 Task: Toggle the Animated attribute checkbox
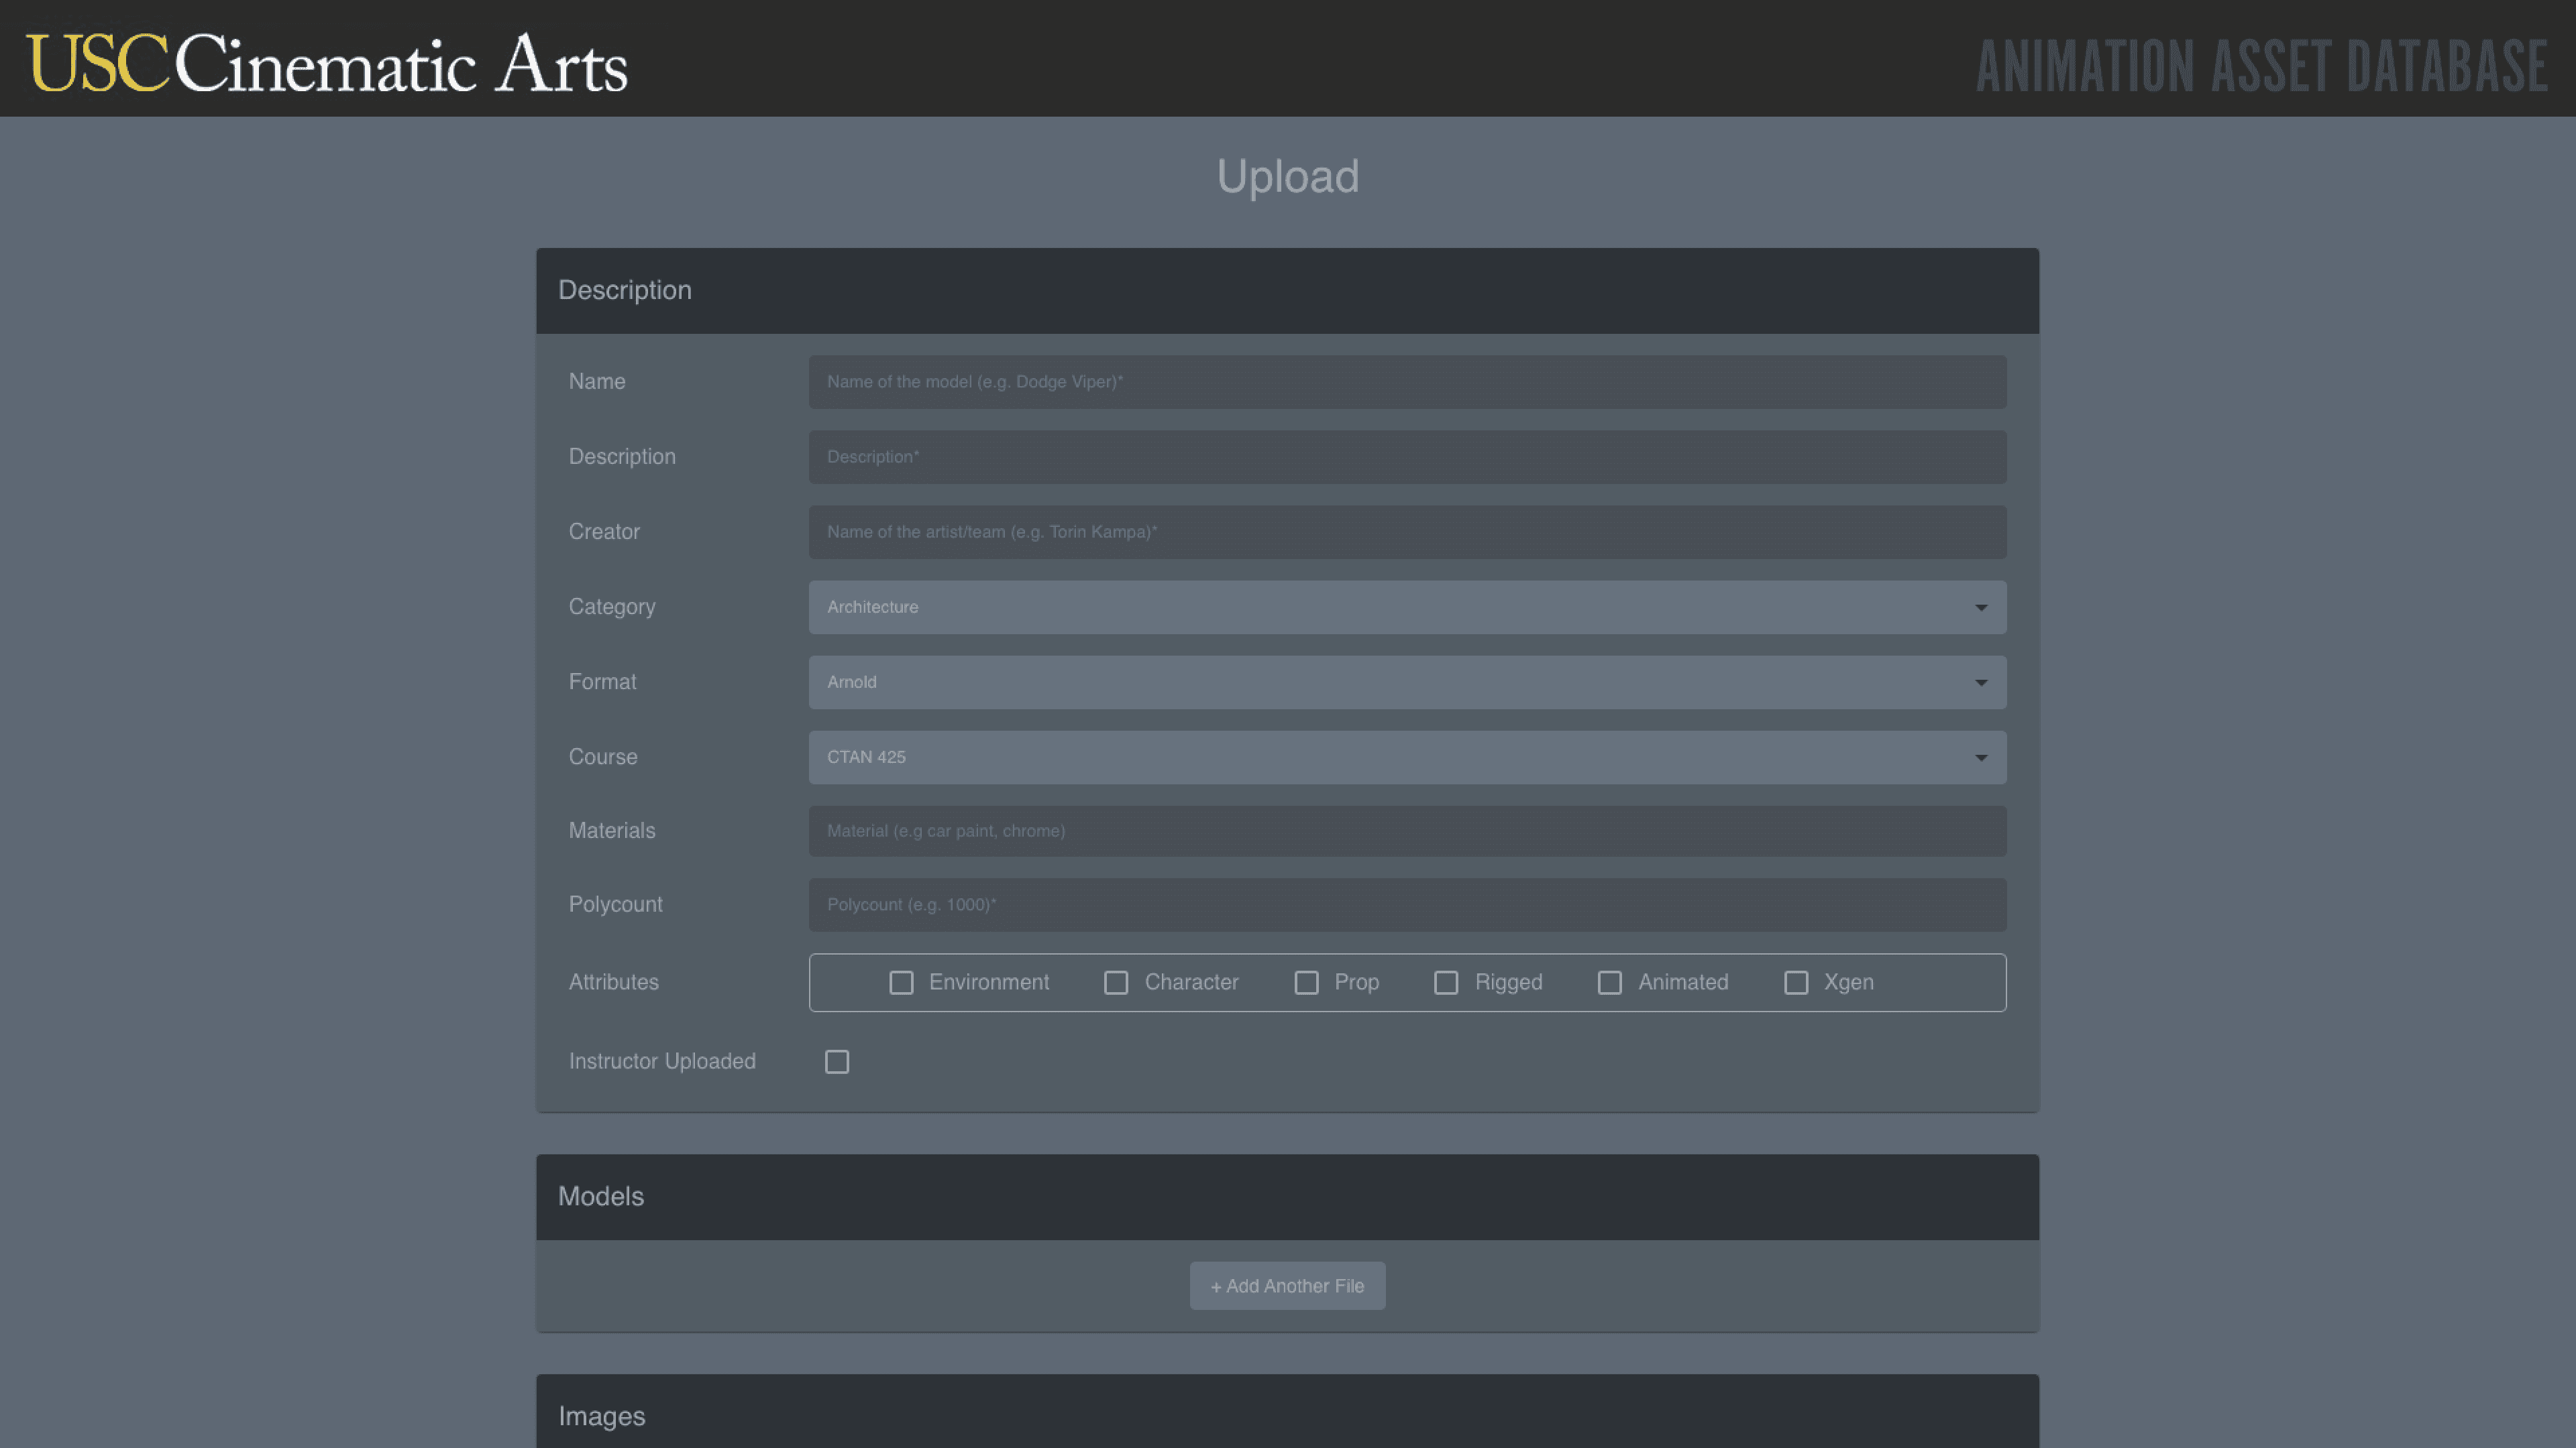1610,982
